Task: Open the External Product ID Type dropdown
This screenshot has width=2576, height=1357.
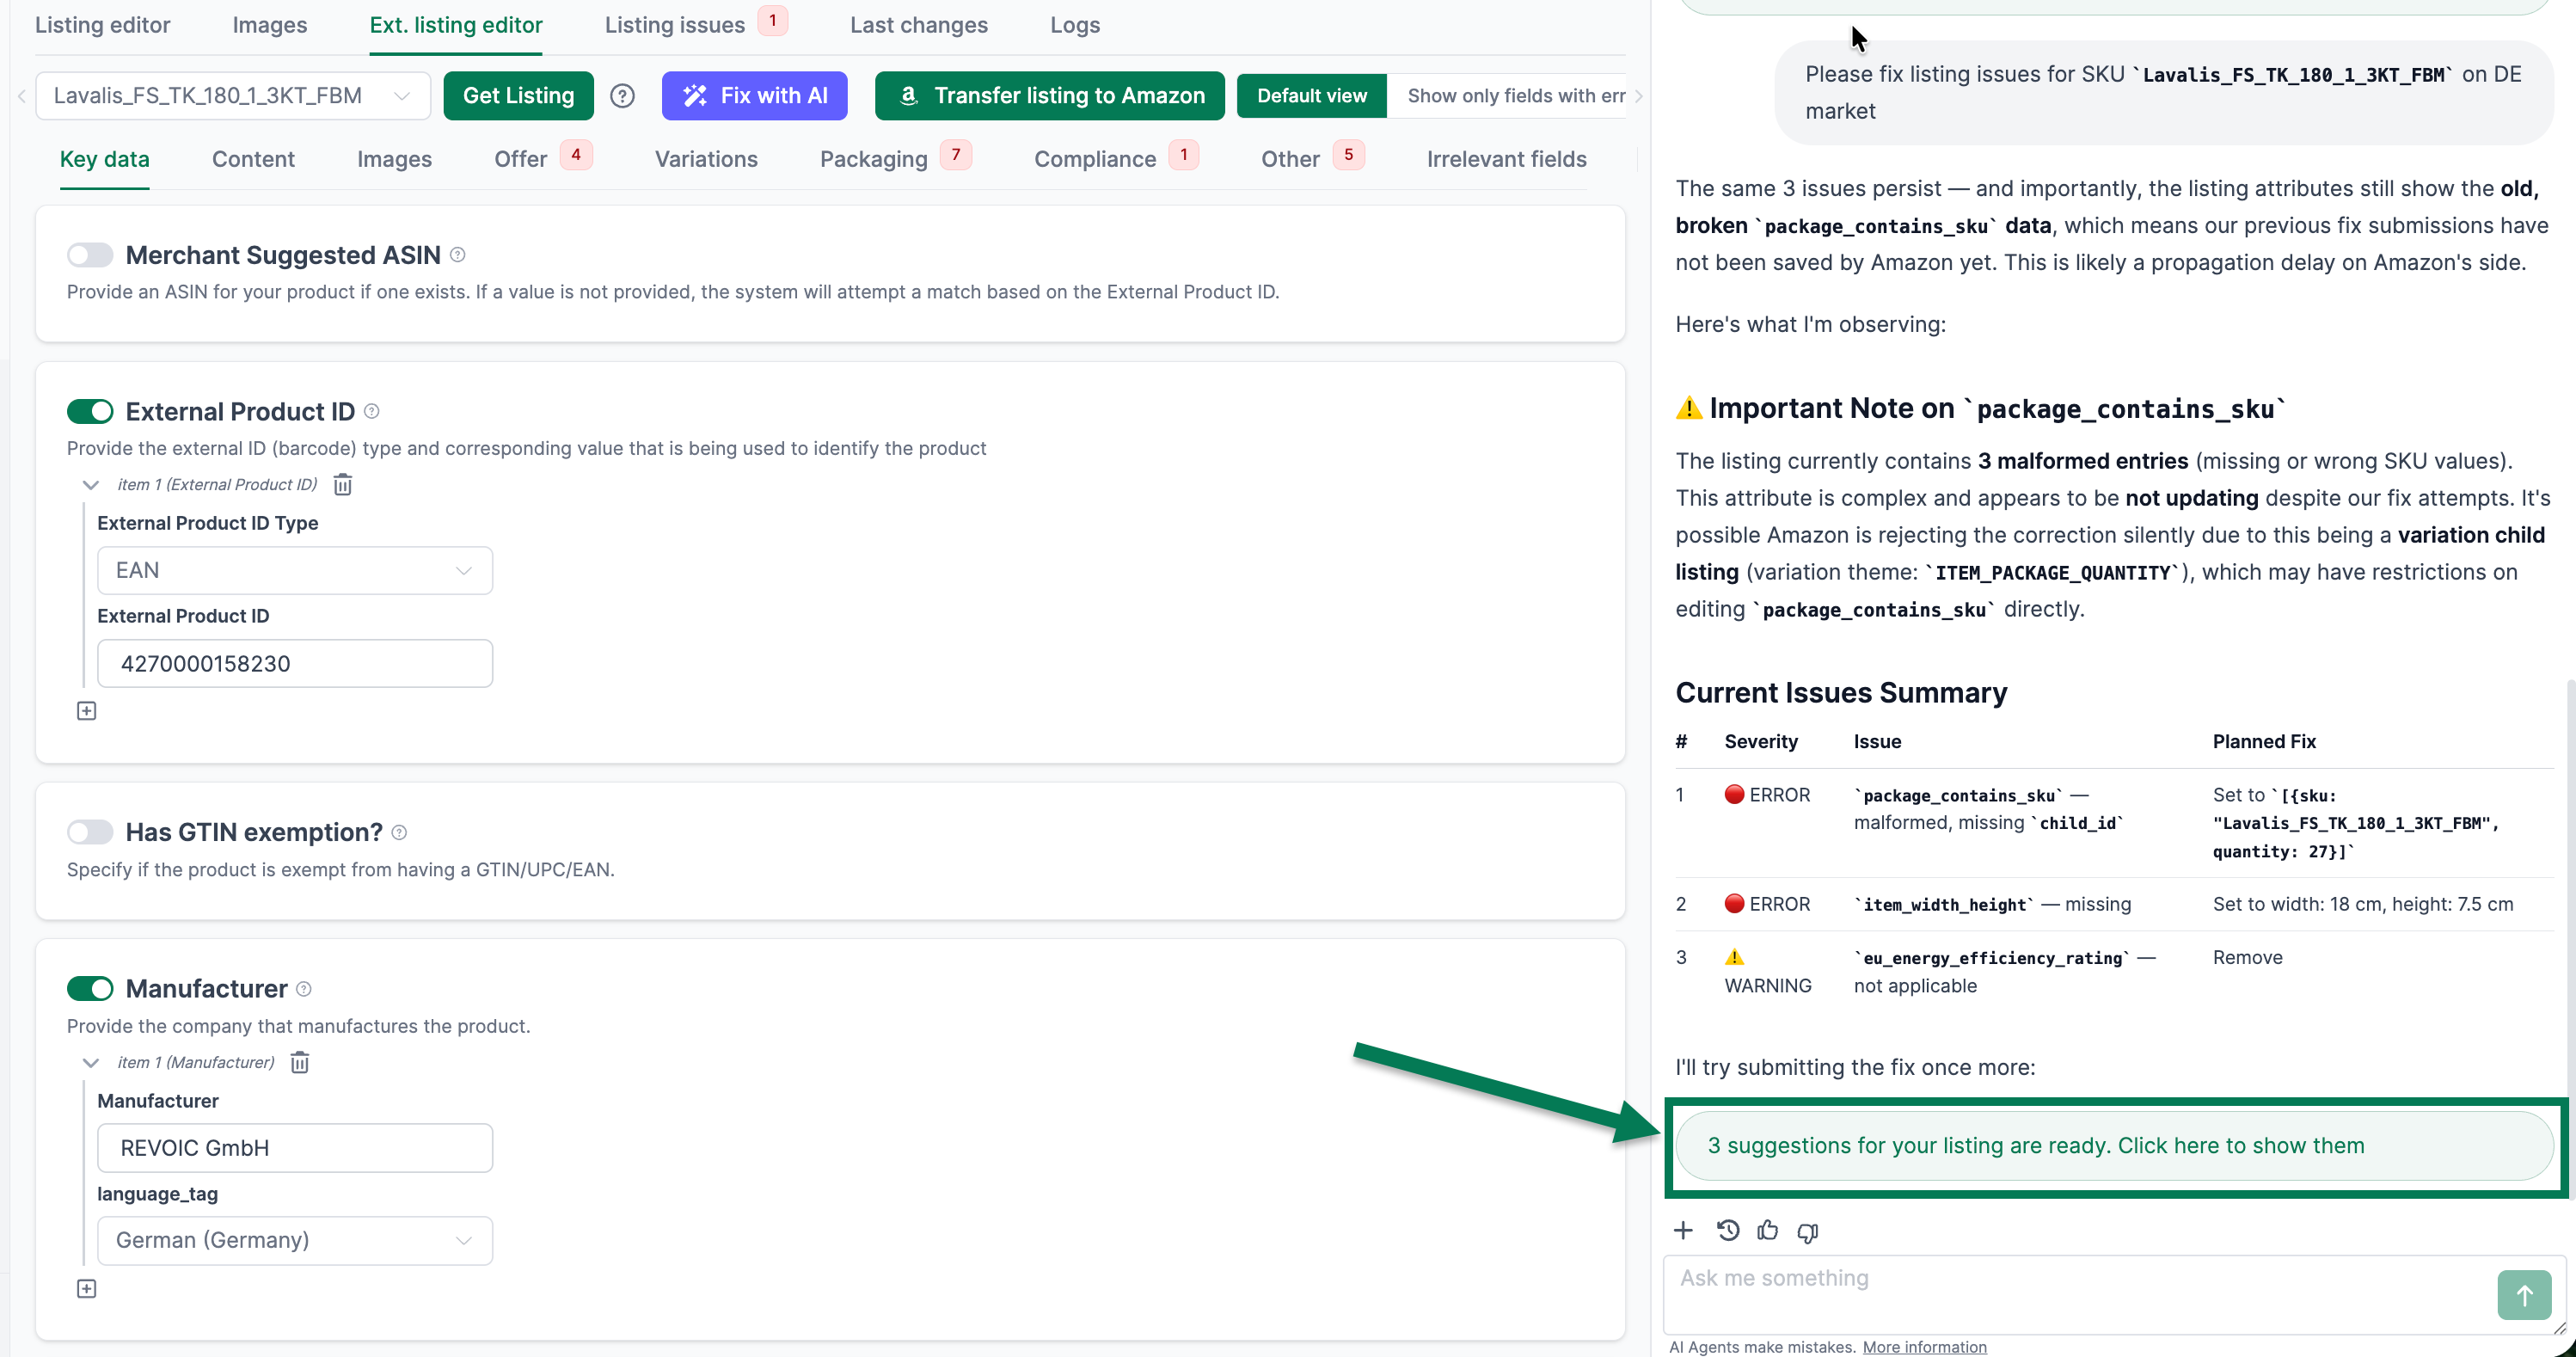Action: tap(295, 570)
